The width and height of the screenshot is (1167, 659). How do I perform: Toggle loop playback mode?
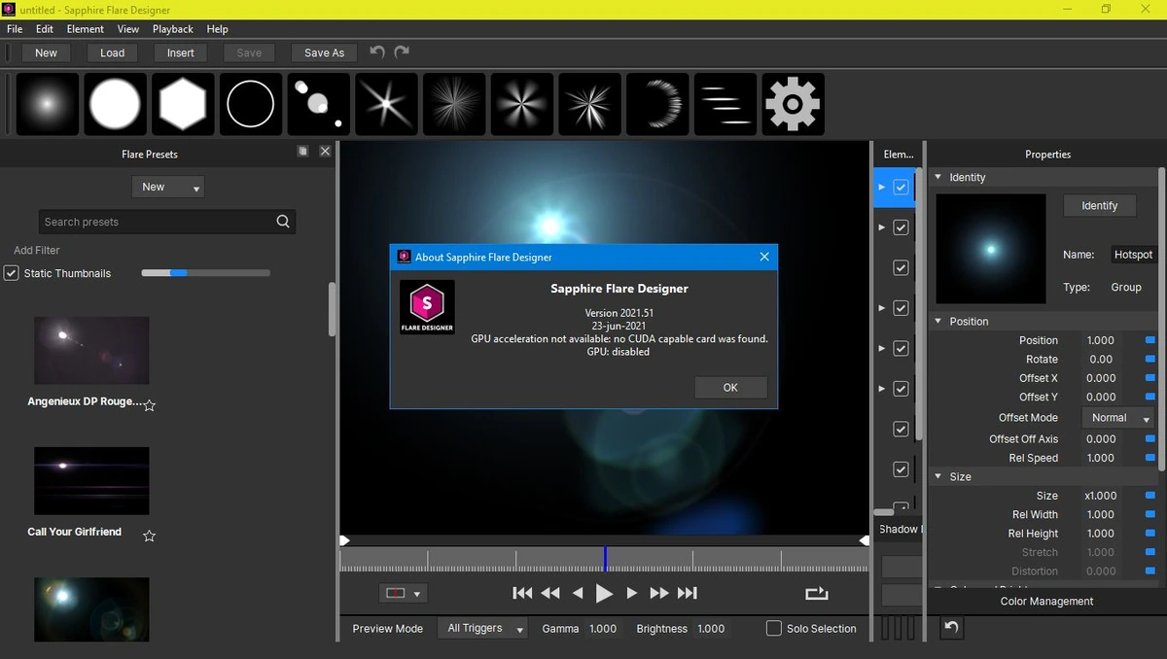pyautogui.click(x=817, y=593)
